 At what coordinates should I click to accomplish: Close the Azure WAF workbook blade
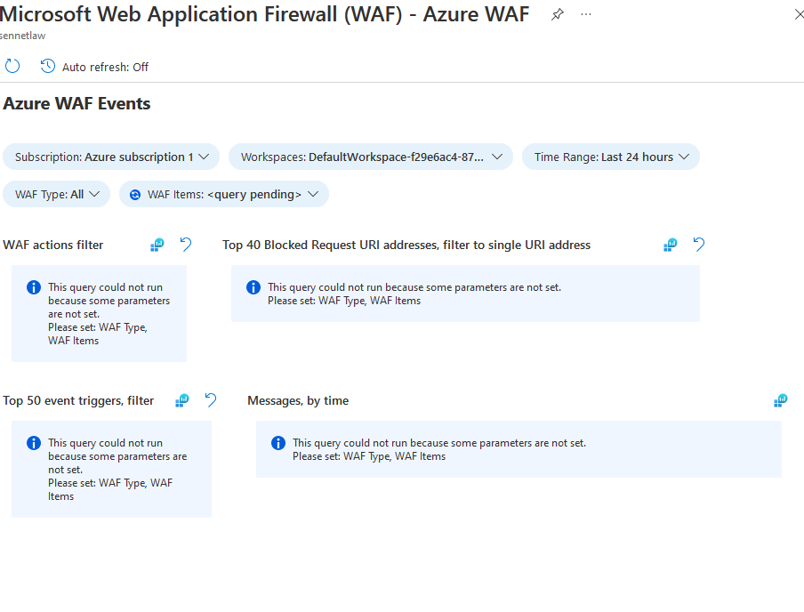[797, 14]
